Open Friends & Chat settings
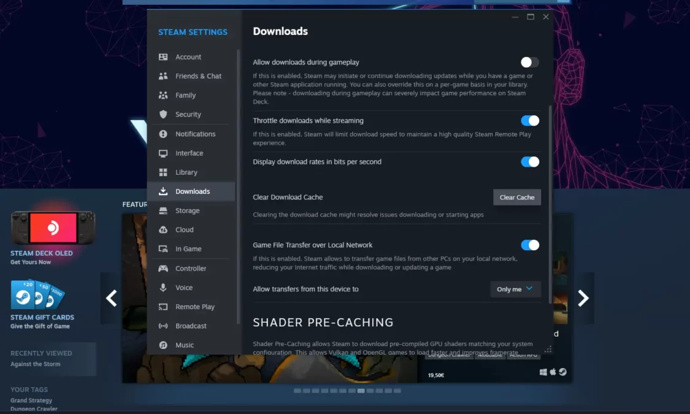Viewport: 690px width, 414px height. tap(191, 76)
